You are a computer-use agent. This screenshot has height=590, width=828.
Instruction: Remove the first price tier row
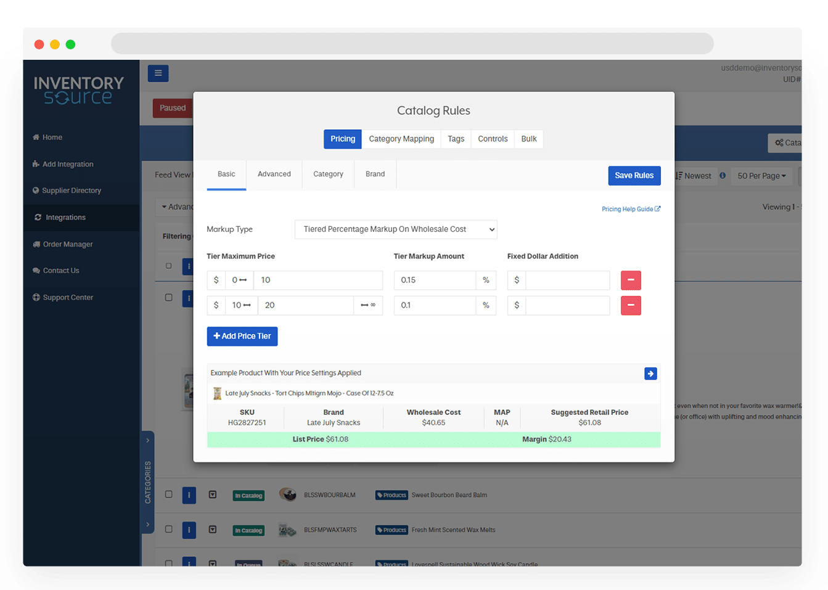click(x=630, y=281)
